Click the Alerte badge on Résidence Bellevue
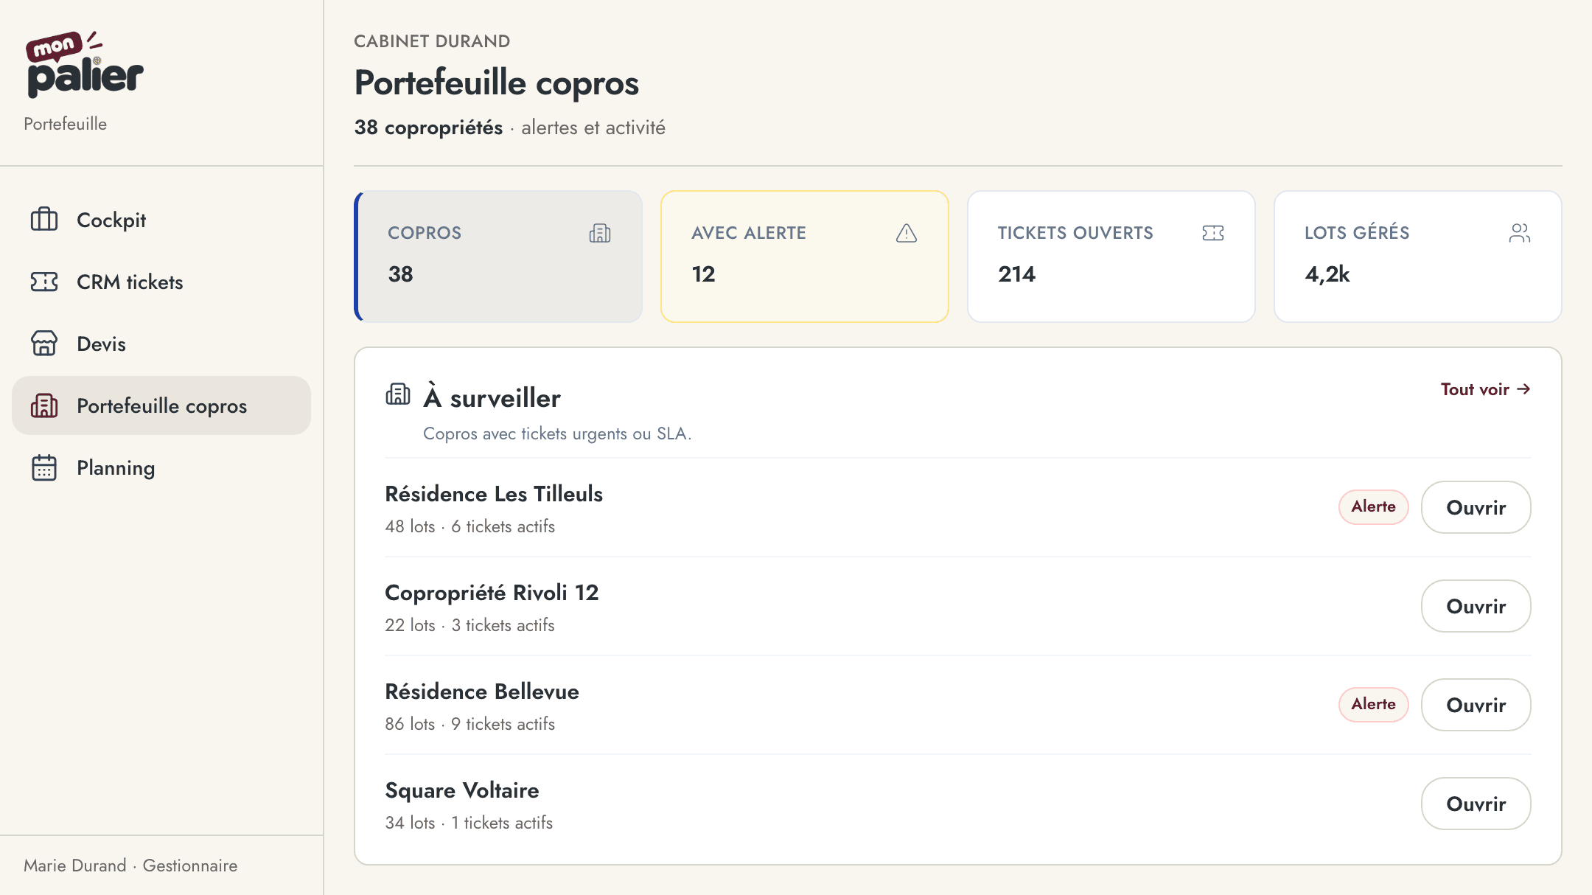This screenshot has height=895, width=1592. (1374, 705)
